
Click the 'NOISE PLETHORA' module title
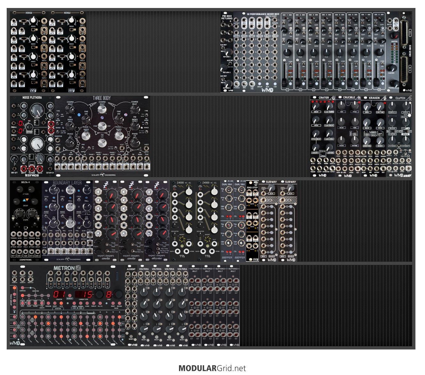pyautogui.click(x=32, y=98)
